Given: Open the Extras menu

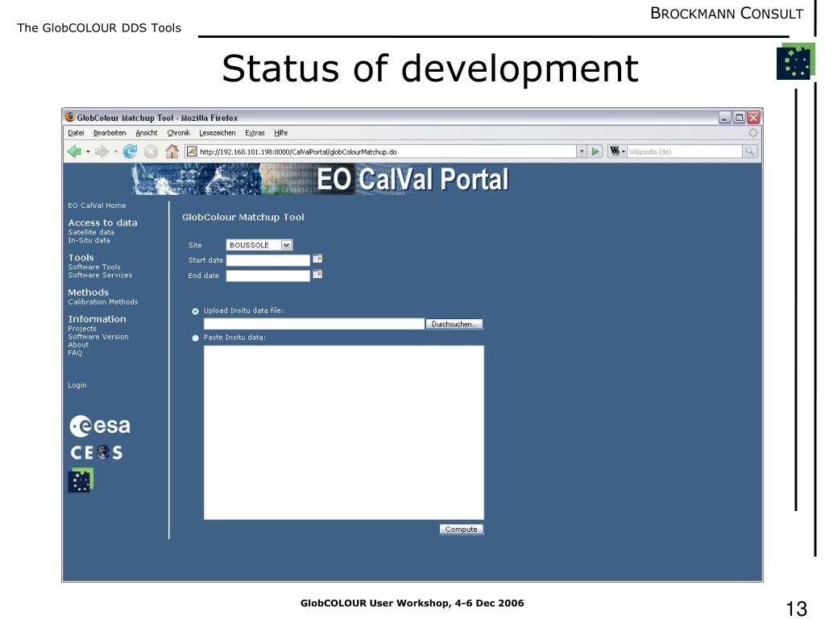Looking at the screenshot, I should pos(255,133).
